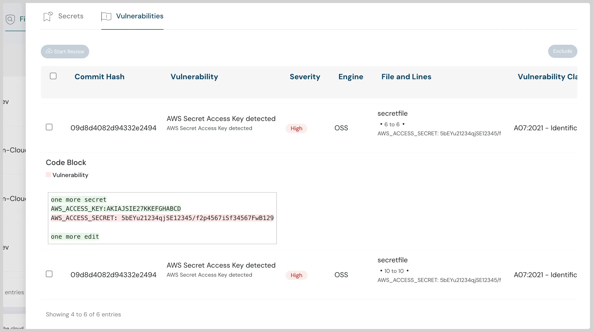The image size is (593, 332).
Task: Click the cloud icon inside Start Review
Action: (x=49, y=51)
